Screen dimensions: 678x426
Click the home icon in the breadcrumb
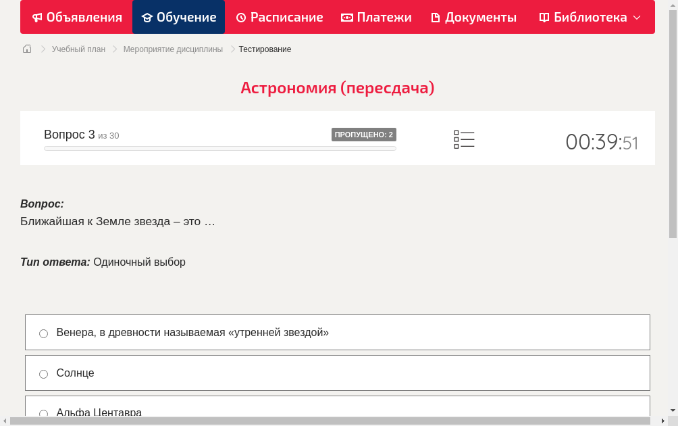26,49
